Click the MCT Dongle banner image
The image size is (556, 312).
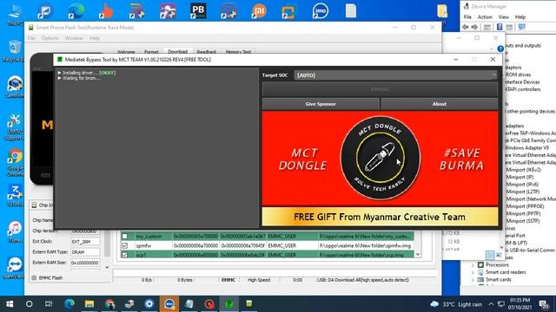pyautogui.click(x=380, y=158)
